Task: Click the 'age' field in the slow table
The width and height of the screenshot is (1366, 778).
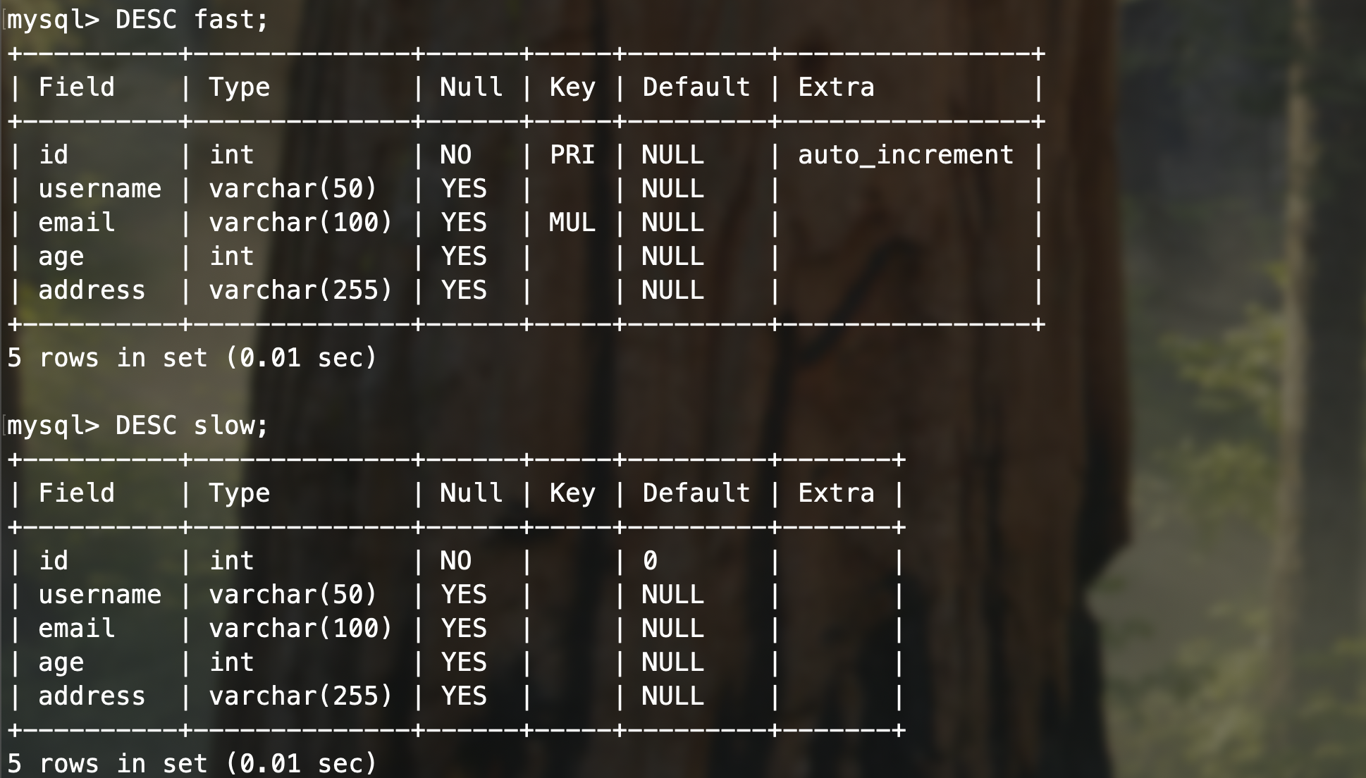Action: pyautogui.click(x=61, y=662)
